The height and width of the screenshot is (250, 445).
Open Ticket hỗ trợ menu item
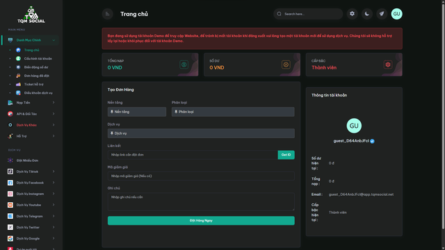tap(34, 84)
